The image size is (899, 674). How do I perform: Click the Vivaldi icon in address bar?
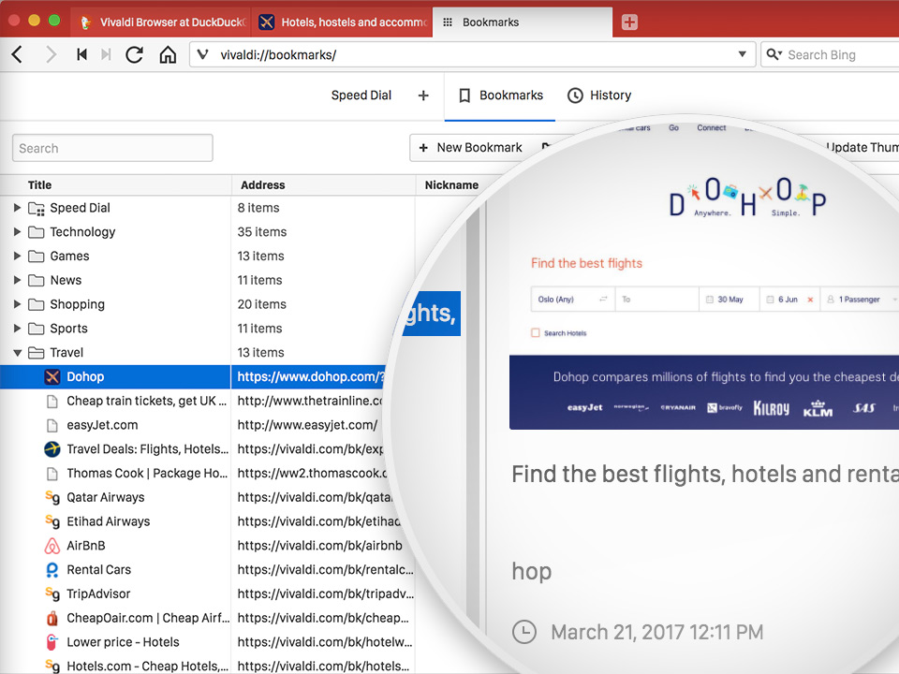[x=202, y=55]
